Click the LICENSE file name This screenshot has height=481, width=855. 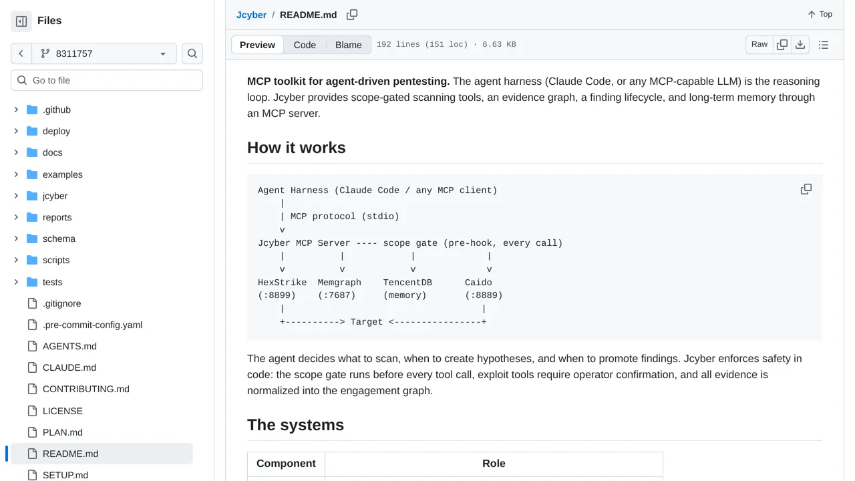pos(63,411)
